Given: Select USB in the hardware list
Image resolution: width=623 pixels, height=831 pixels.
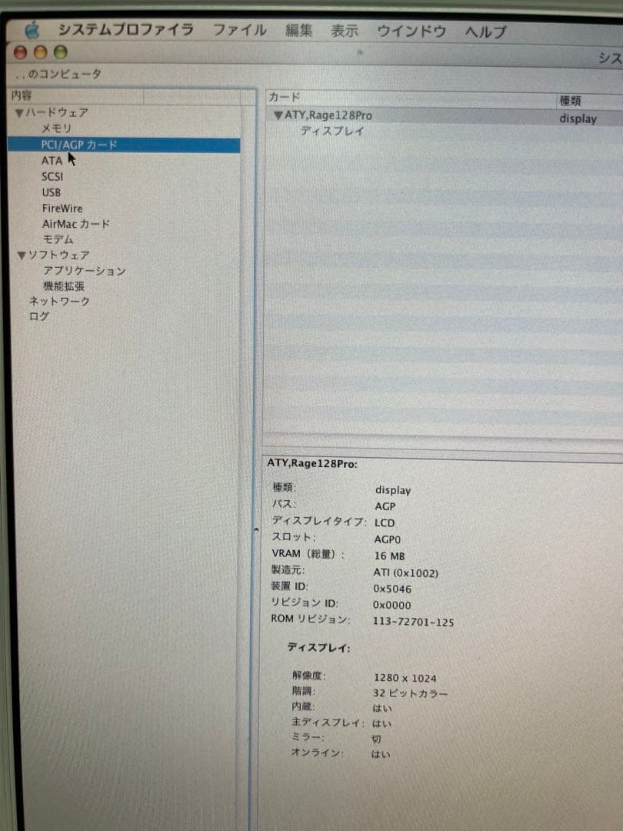Looking at the screenshot, I should (51, 192).
